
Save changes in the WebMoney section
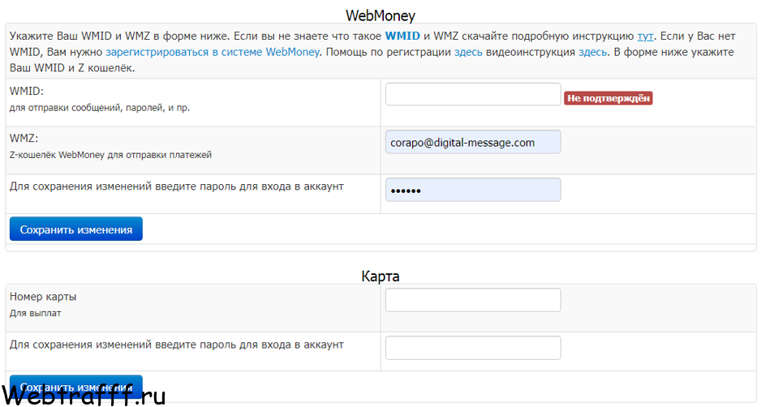pyautogui.click(x=76, y=229)
